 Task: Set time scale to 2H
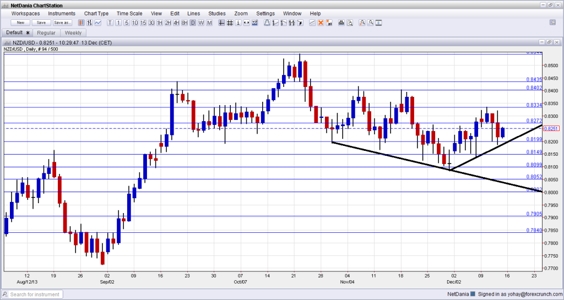(168, 23)
